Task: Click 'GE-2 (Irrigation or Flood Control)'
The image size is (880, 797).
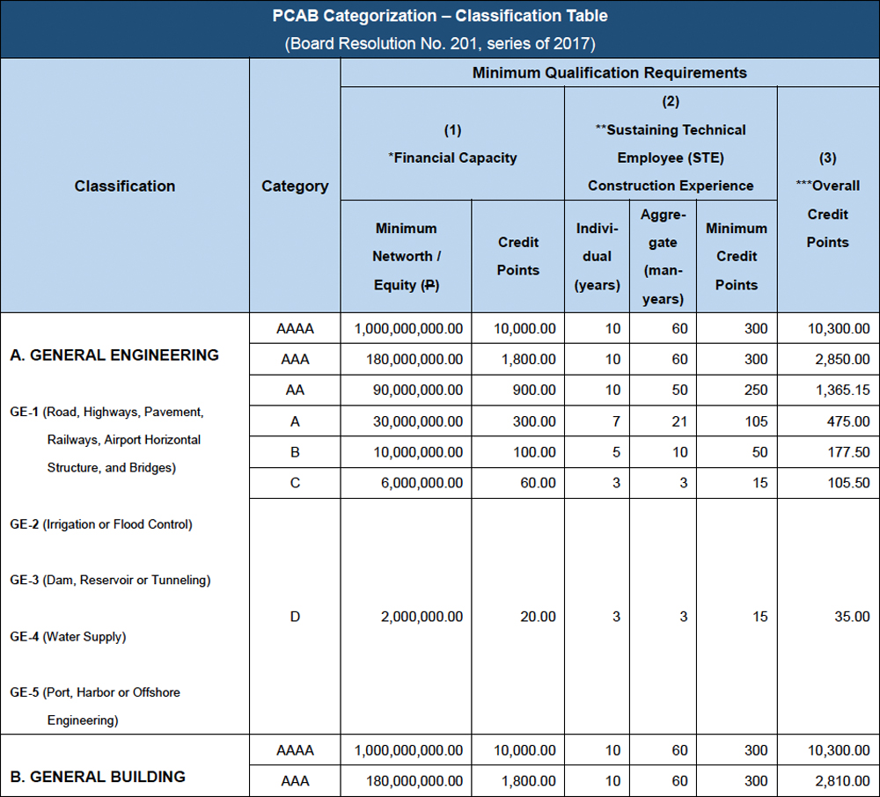Action: 101,524
